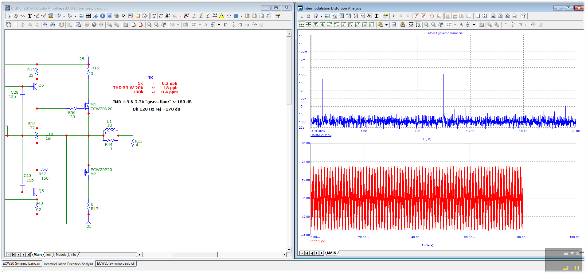Screen dimensions: 586x273
Task: Open analysis Properties icon next to T tool
Action: click(385, 16)
